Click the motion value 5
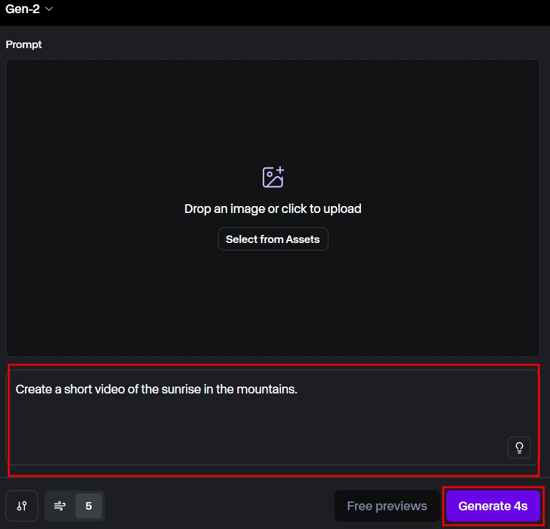This screenshot has height=529, width=550. click(x=89, y=506)
